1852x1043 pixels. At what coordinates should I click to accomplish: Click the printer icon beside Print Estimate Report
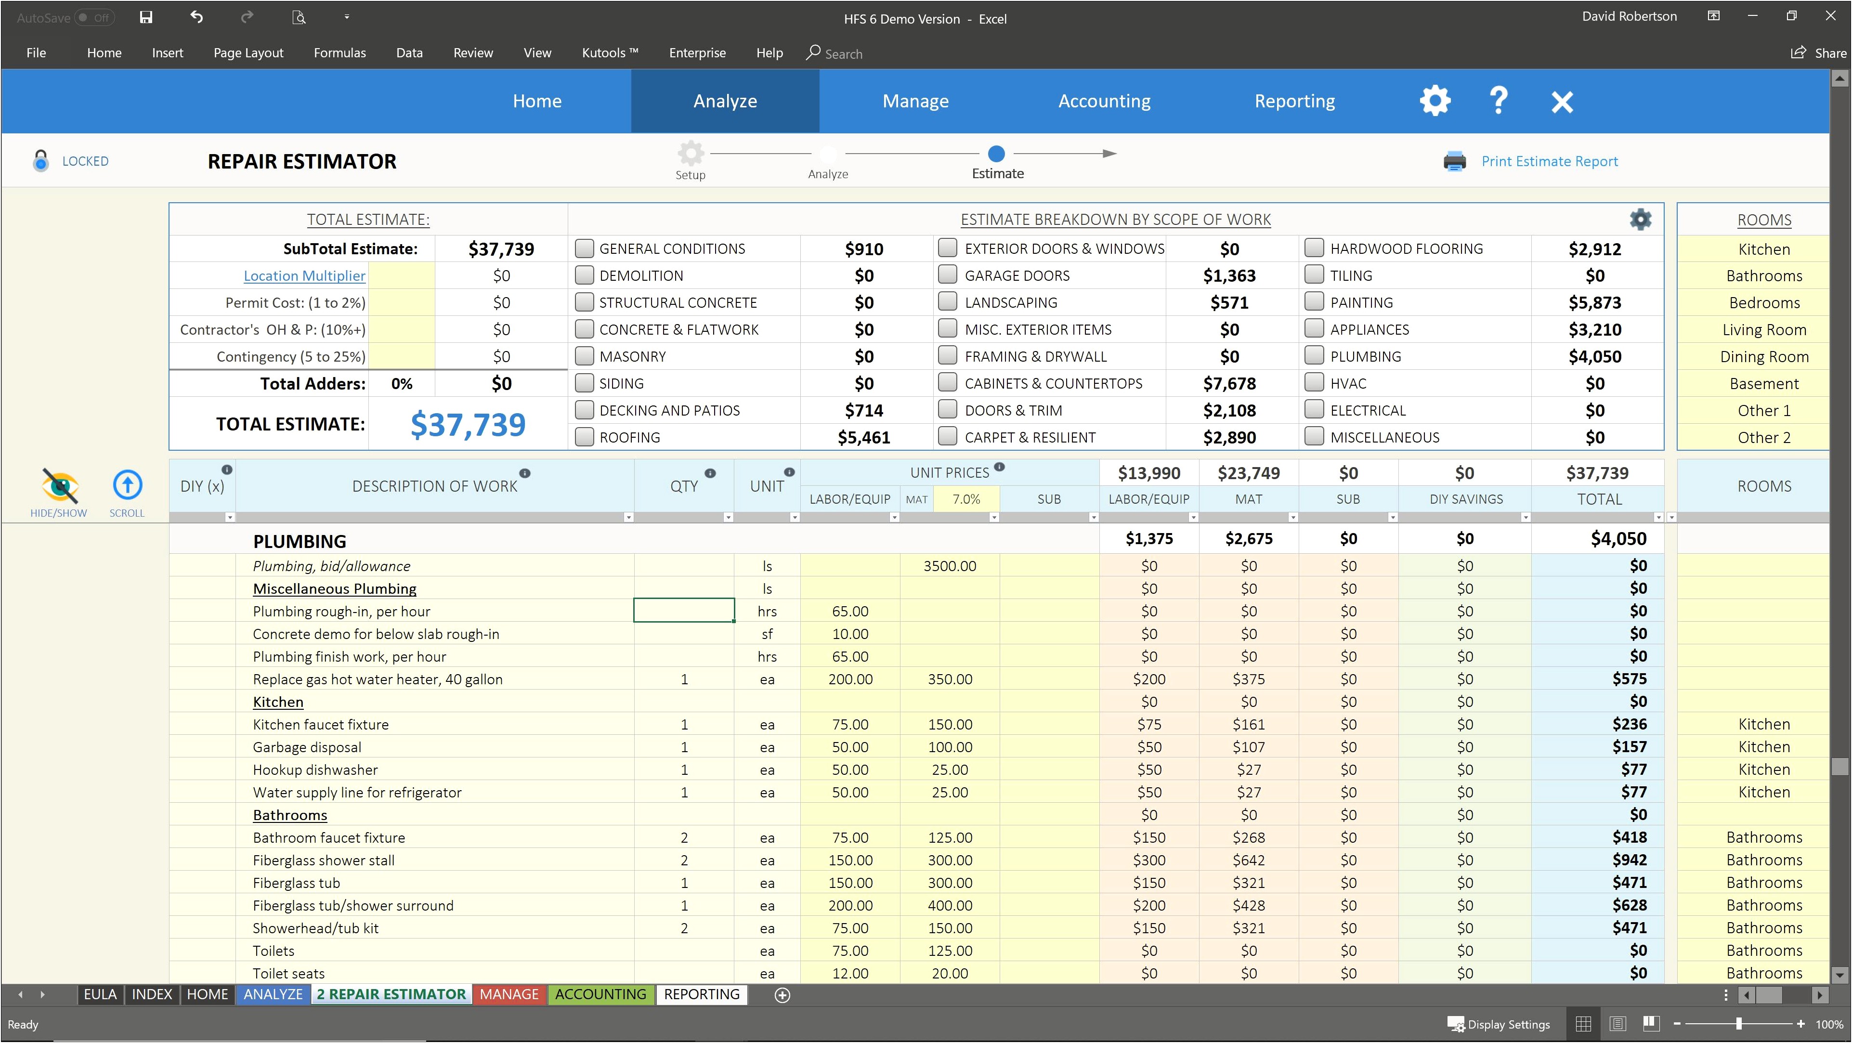coord(1454,161)
